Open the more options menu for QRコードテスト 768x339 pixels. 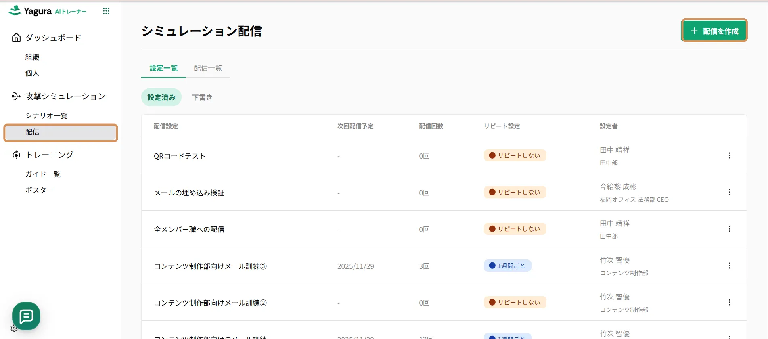pos(729,155)
